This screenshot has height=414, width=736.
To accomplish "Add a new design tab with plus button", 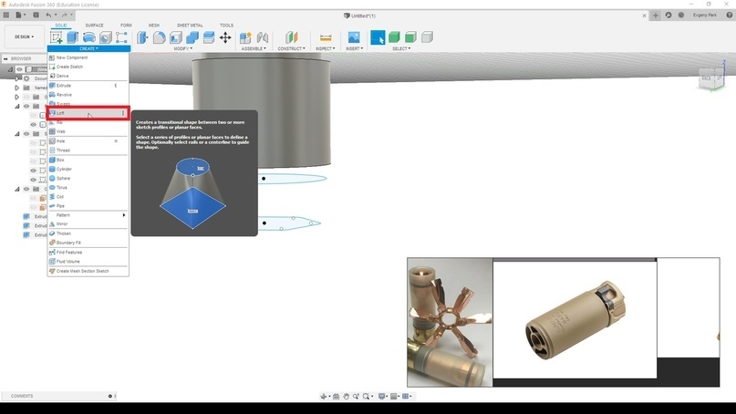I will point(655,16).
